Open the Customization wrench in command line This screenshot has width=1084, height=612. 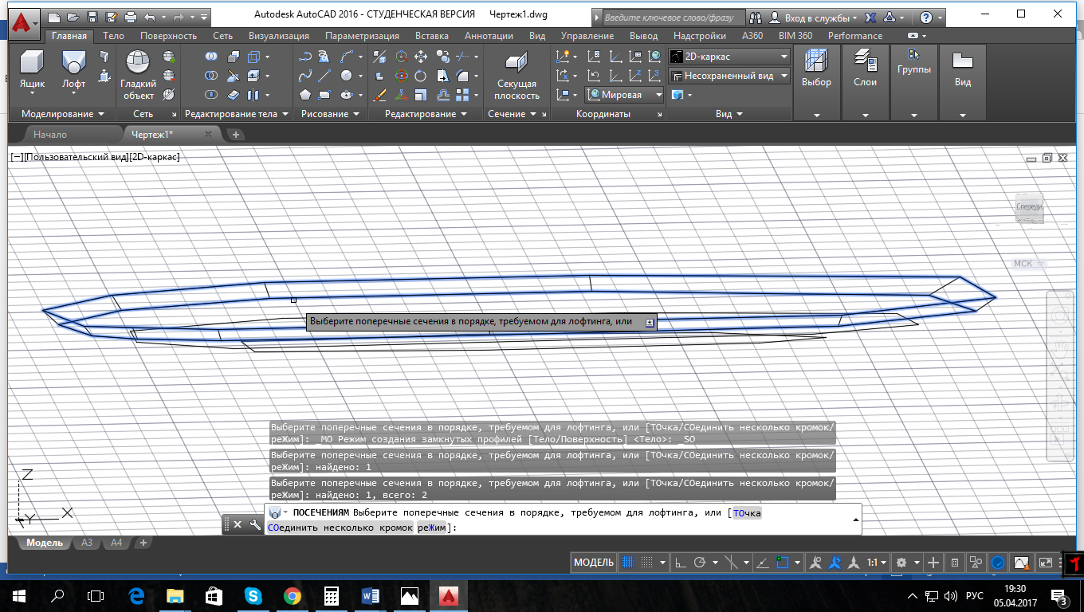pyautogui.click(x=255, y=524)
